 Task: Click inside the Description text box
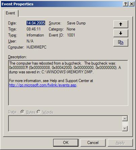pyautogui.click(x=68, y=83)
